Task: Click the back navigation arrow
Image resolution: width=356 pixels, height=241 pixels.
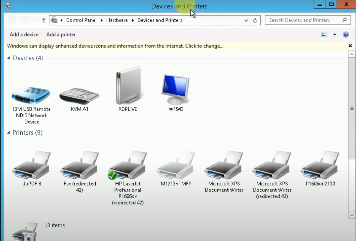Action: (x=12, y=20)
